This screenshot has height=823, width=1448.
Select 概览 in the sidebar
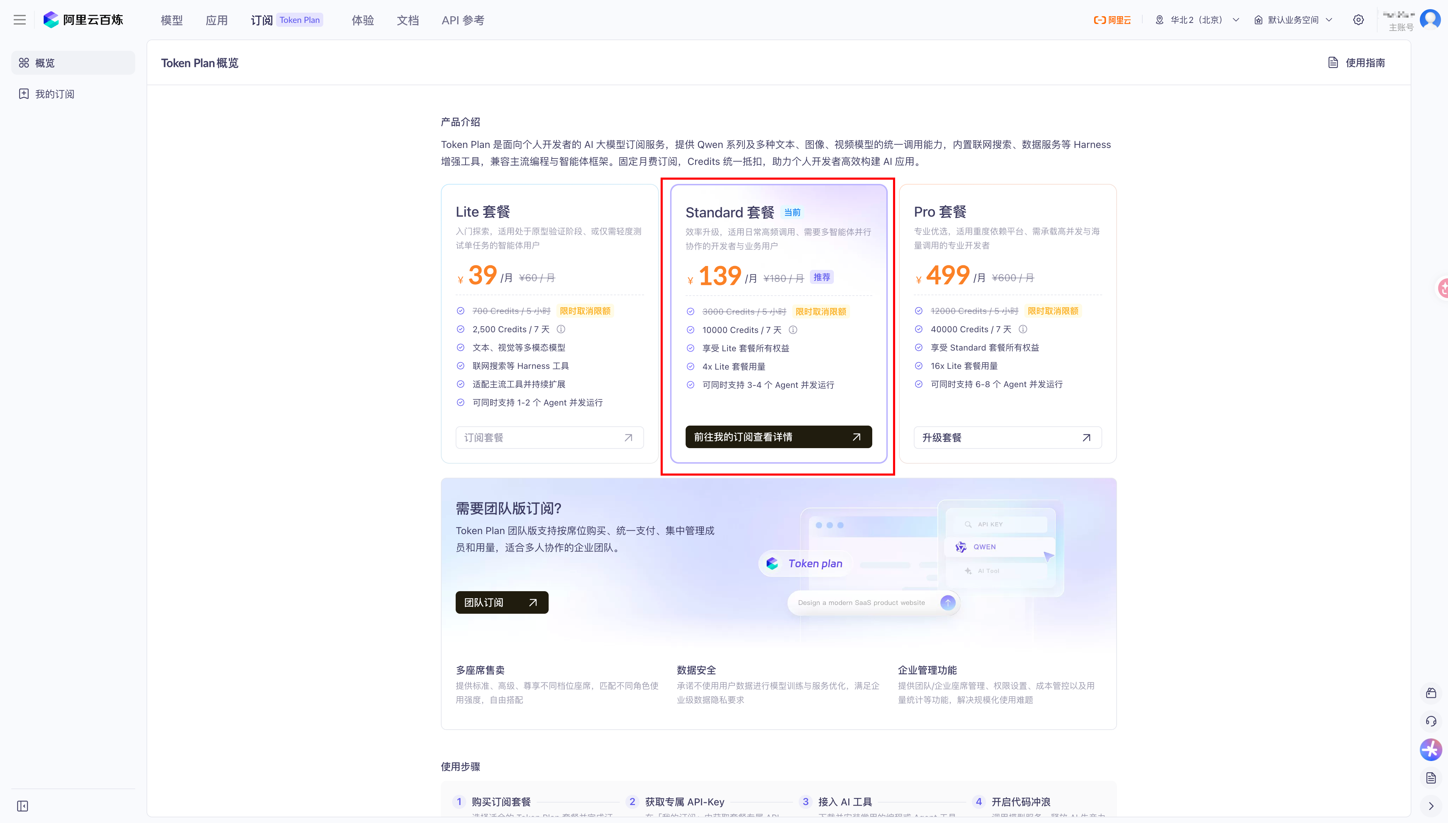[73, 63]
